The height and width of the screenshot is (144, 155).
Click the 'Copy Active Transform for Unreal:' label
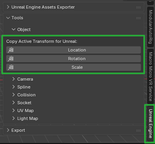pyautogui.click(x=42, y=41)
